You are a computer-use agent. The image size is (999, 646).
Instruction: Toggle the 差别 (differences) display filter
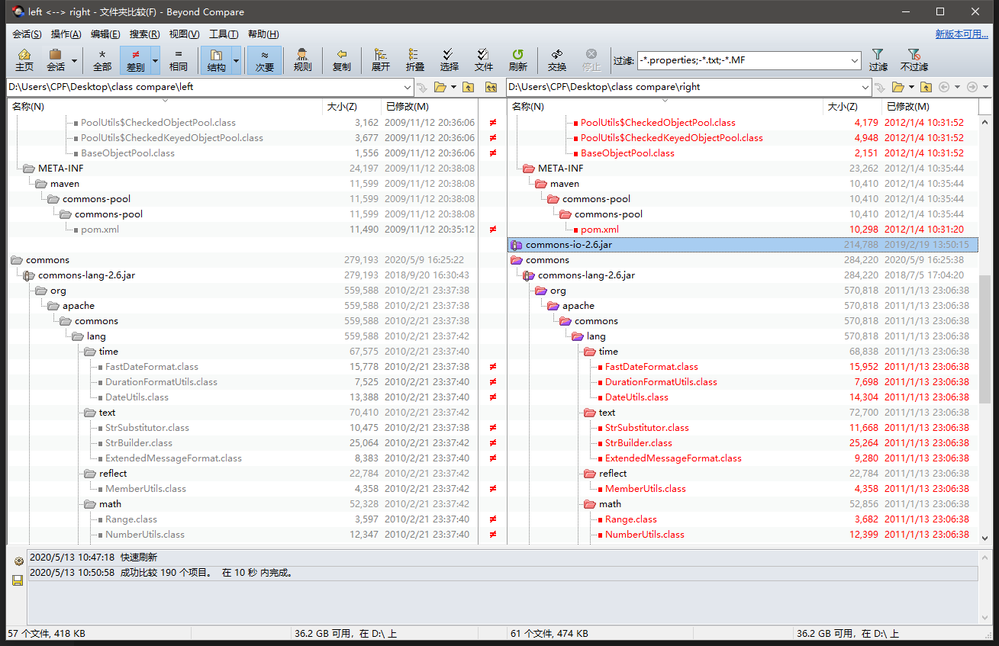[135, 60]
